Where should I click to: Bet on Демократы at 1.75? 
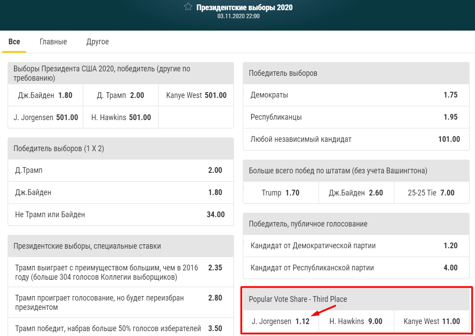356,95
